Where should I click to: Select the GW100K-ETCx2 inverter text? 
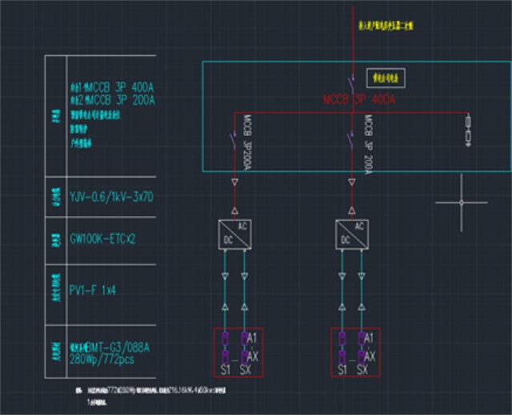pos(103,238)
